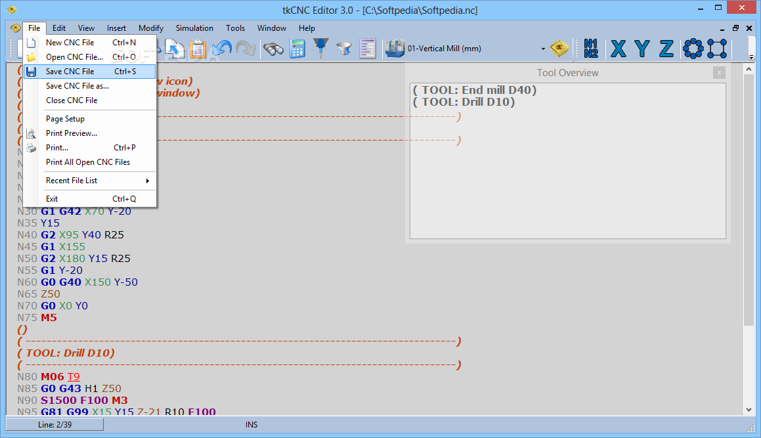
Task: Click the milling tool icon
Action: click(321, 49)
